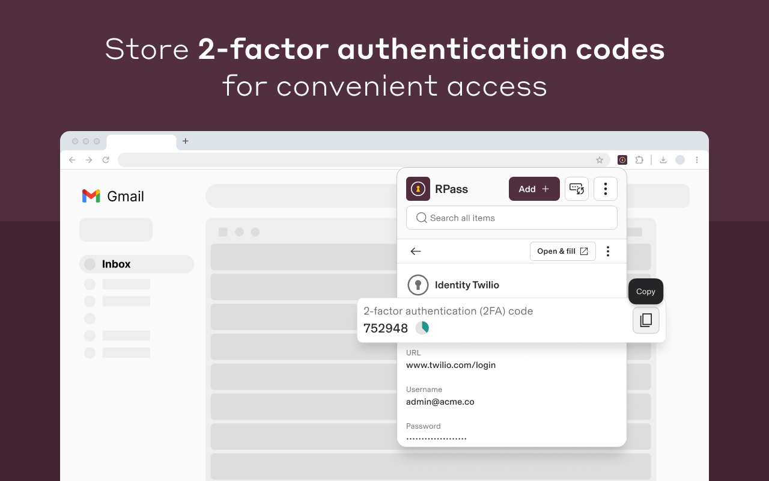Click the RPass keyhole logo

click(x=418, y=189)
